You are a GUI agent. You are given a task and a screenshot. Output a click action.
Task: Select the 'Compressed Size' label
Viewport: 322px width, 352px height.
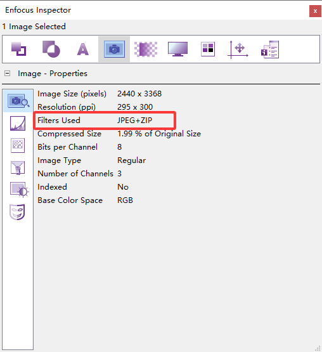[69, 134]
